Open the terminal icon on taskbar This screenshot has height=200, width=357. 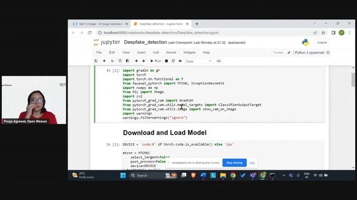(272, 176)
